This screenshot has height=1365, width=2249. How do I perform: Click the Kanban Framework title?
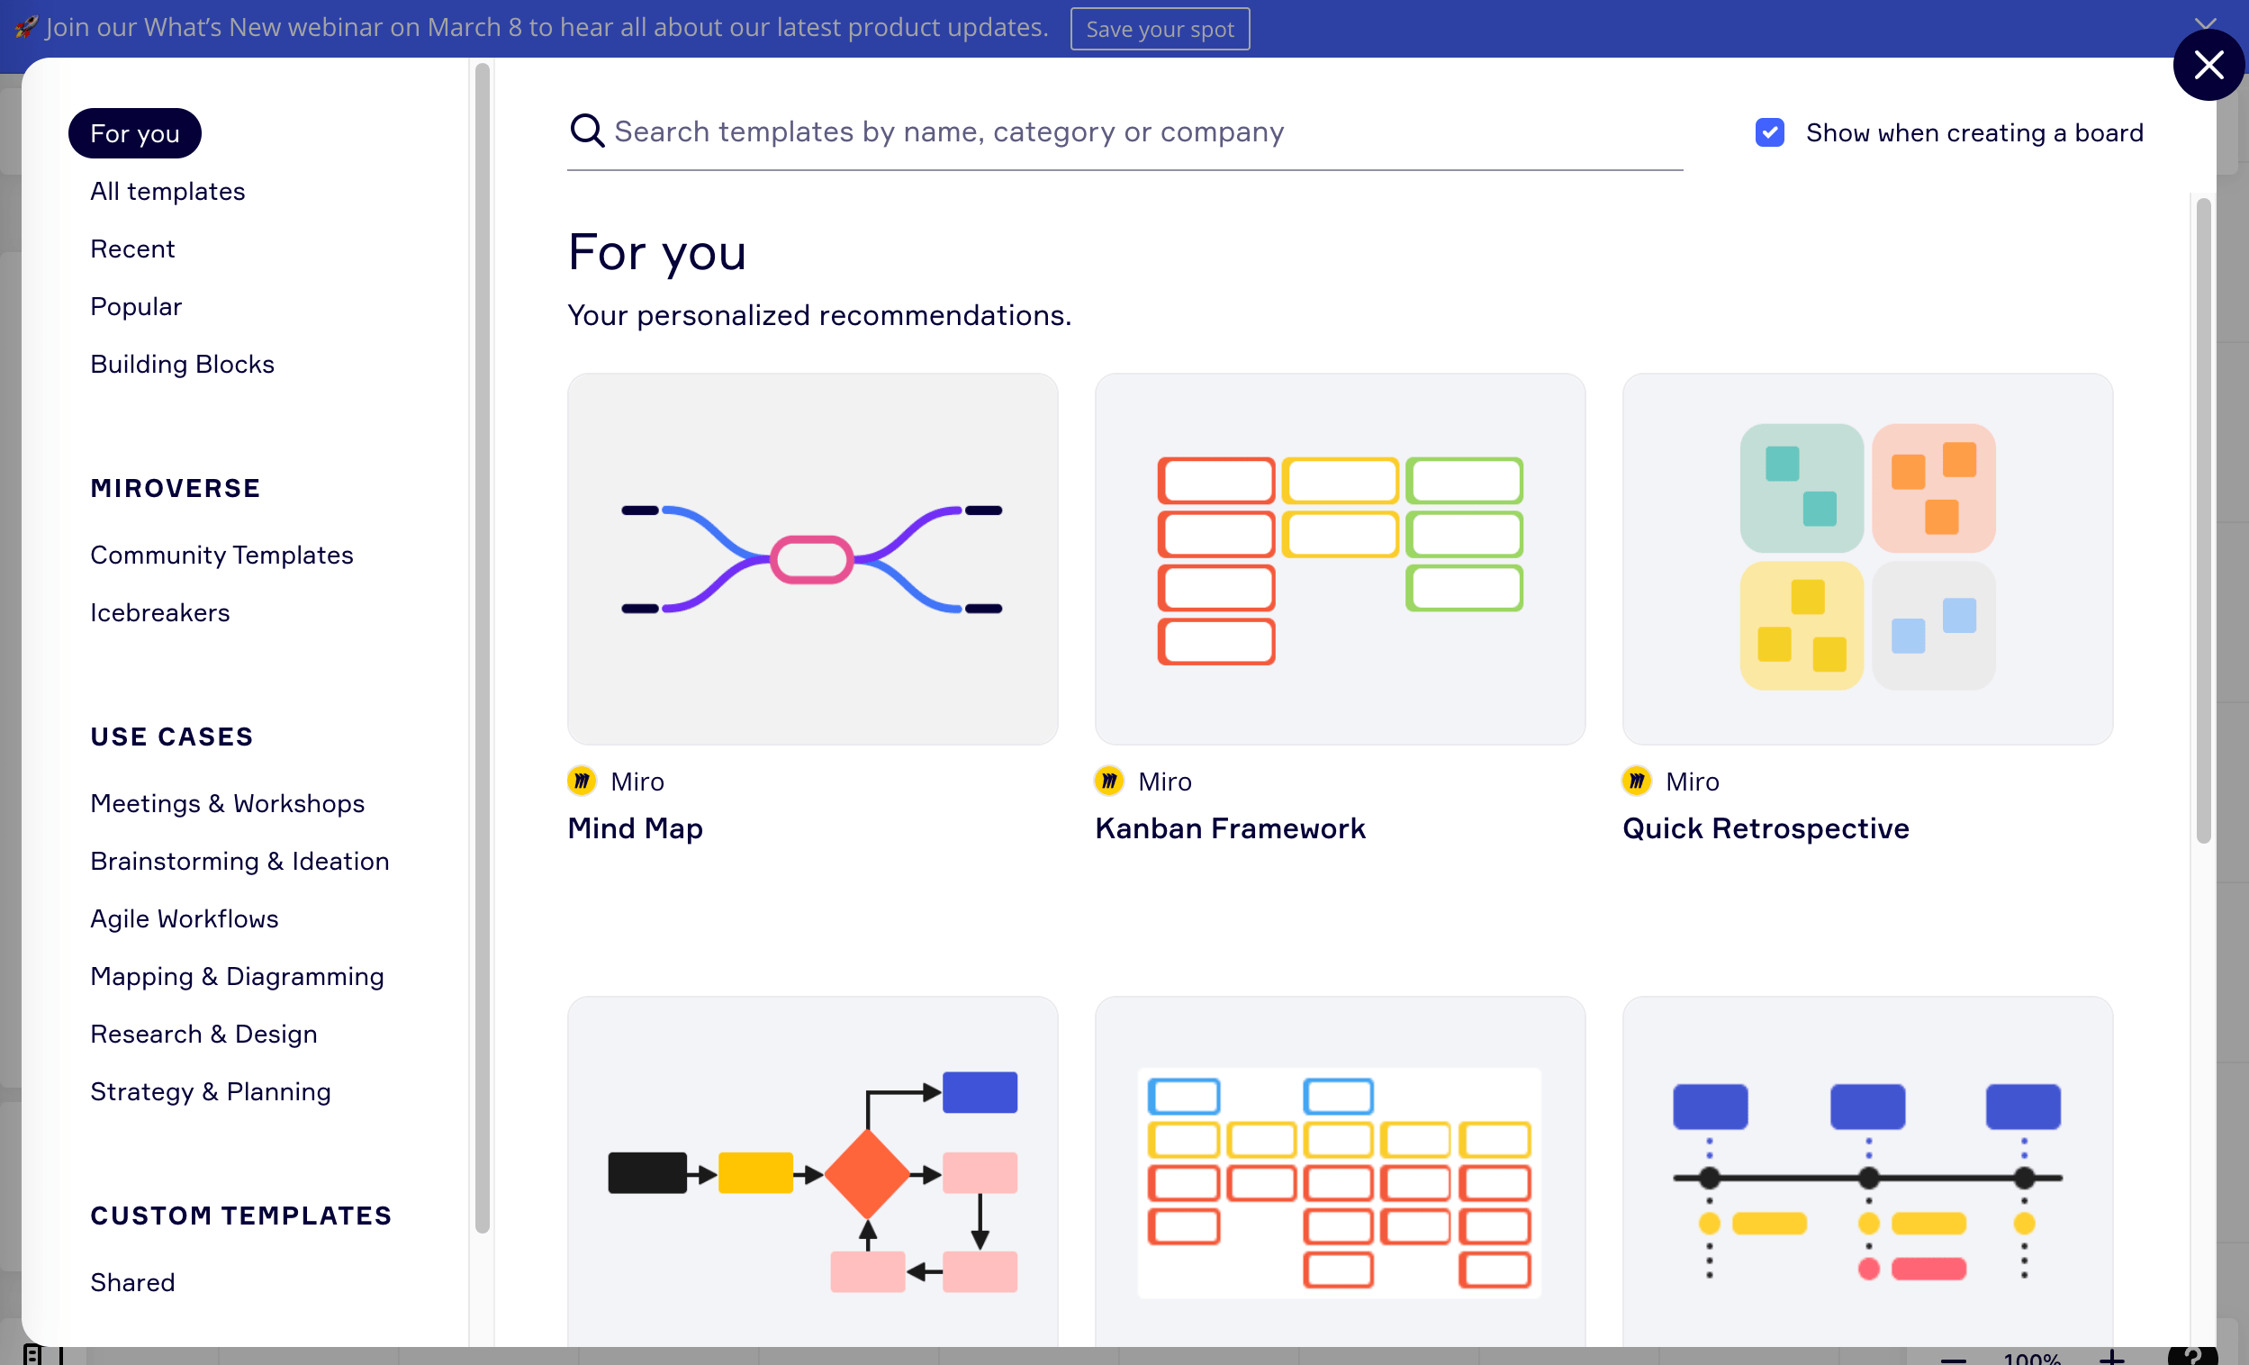[x=1231, y=828]
